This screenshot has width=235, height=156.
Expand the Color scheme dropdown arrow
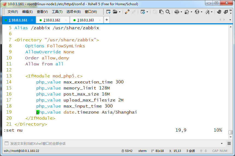(191, 12)
